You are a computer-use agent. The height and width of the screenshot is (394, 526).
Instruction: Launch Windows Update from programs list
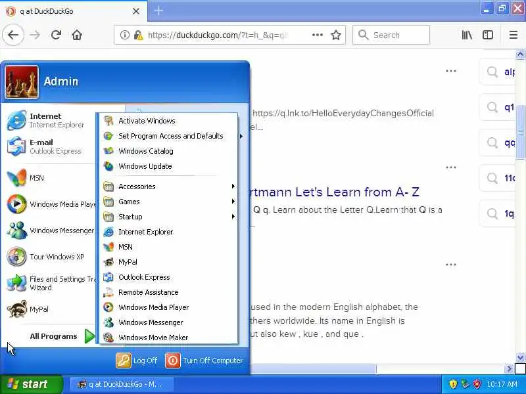pyautogui.click(x=168, y=166)
